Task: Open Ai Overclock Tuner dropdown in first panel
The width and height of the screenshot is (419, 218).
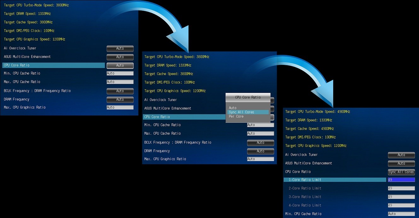Action: (x=120, y=48)
